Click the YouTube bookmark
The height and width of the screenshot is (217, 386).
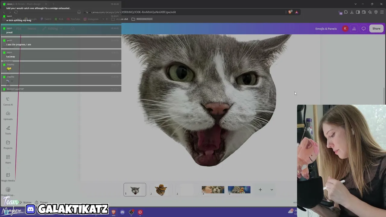pyautogui.click(x=74, y=19)
